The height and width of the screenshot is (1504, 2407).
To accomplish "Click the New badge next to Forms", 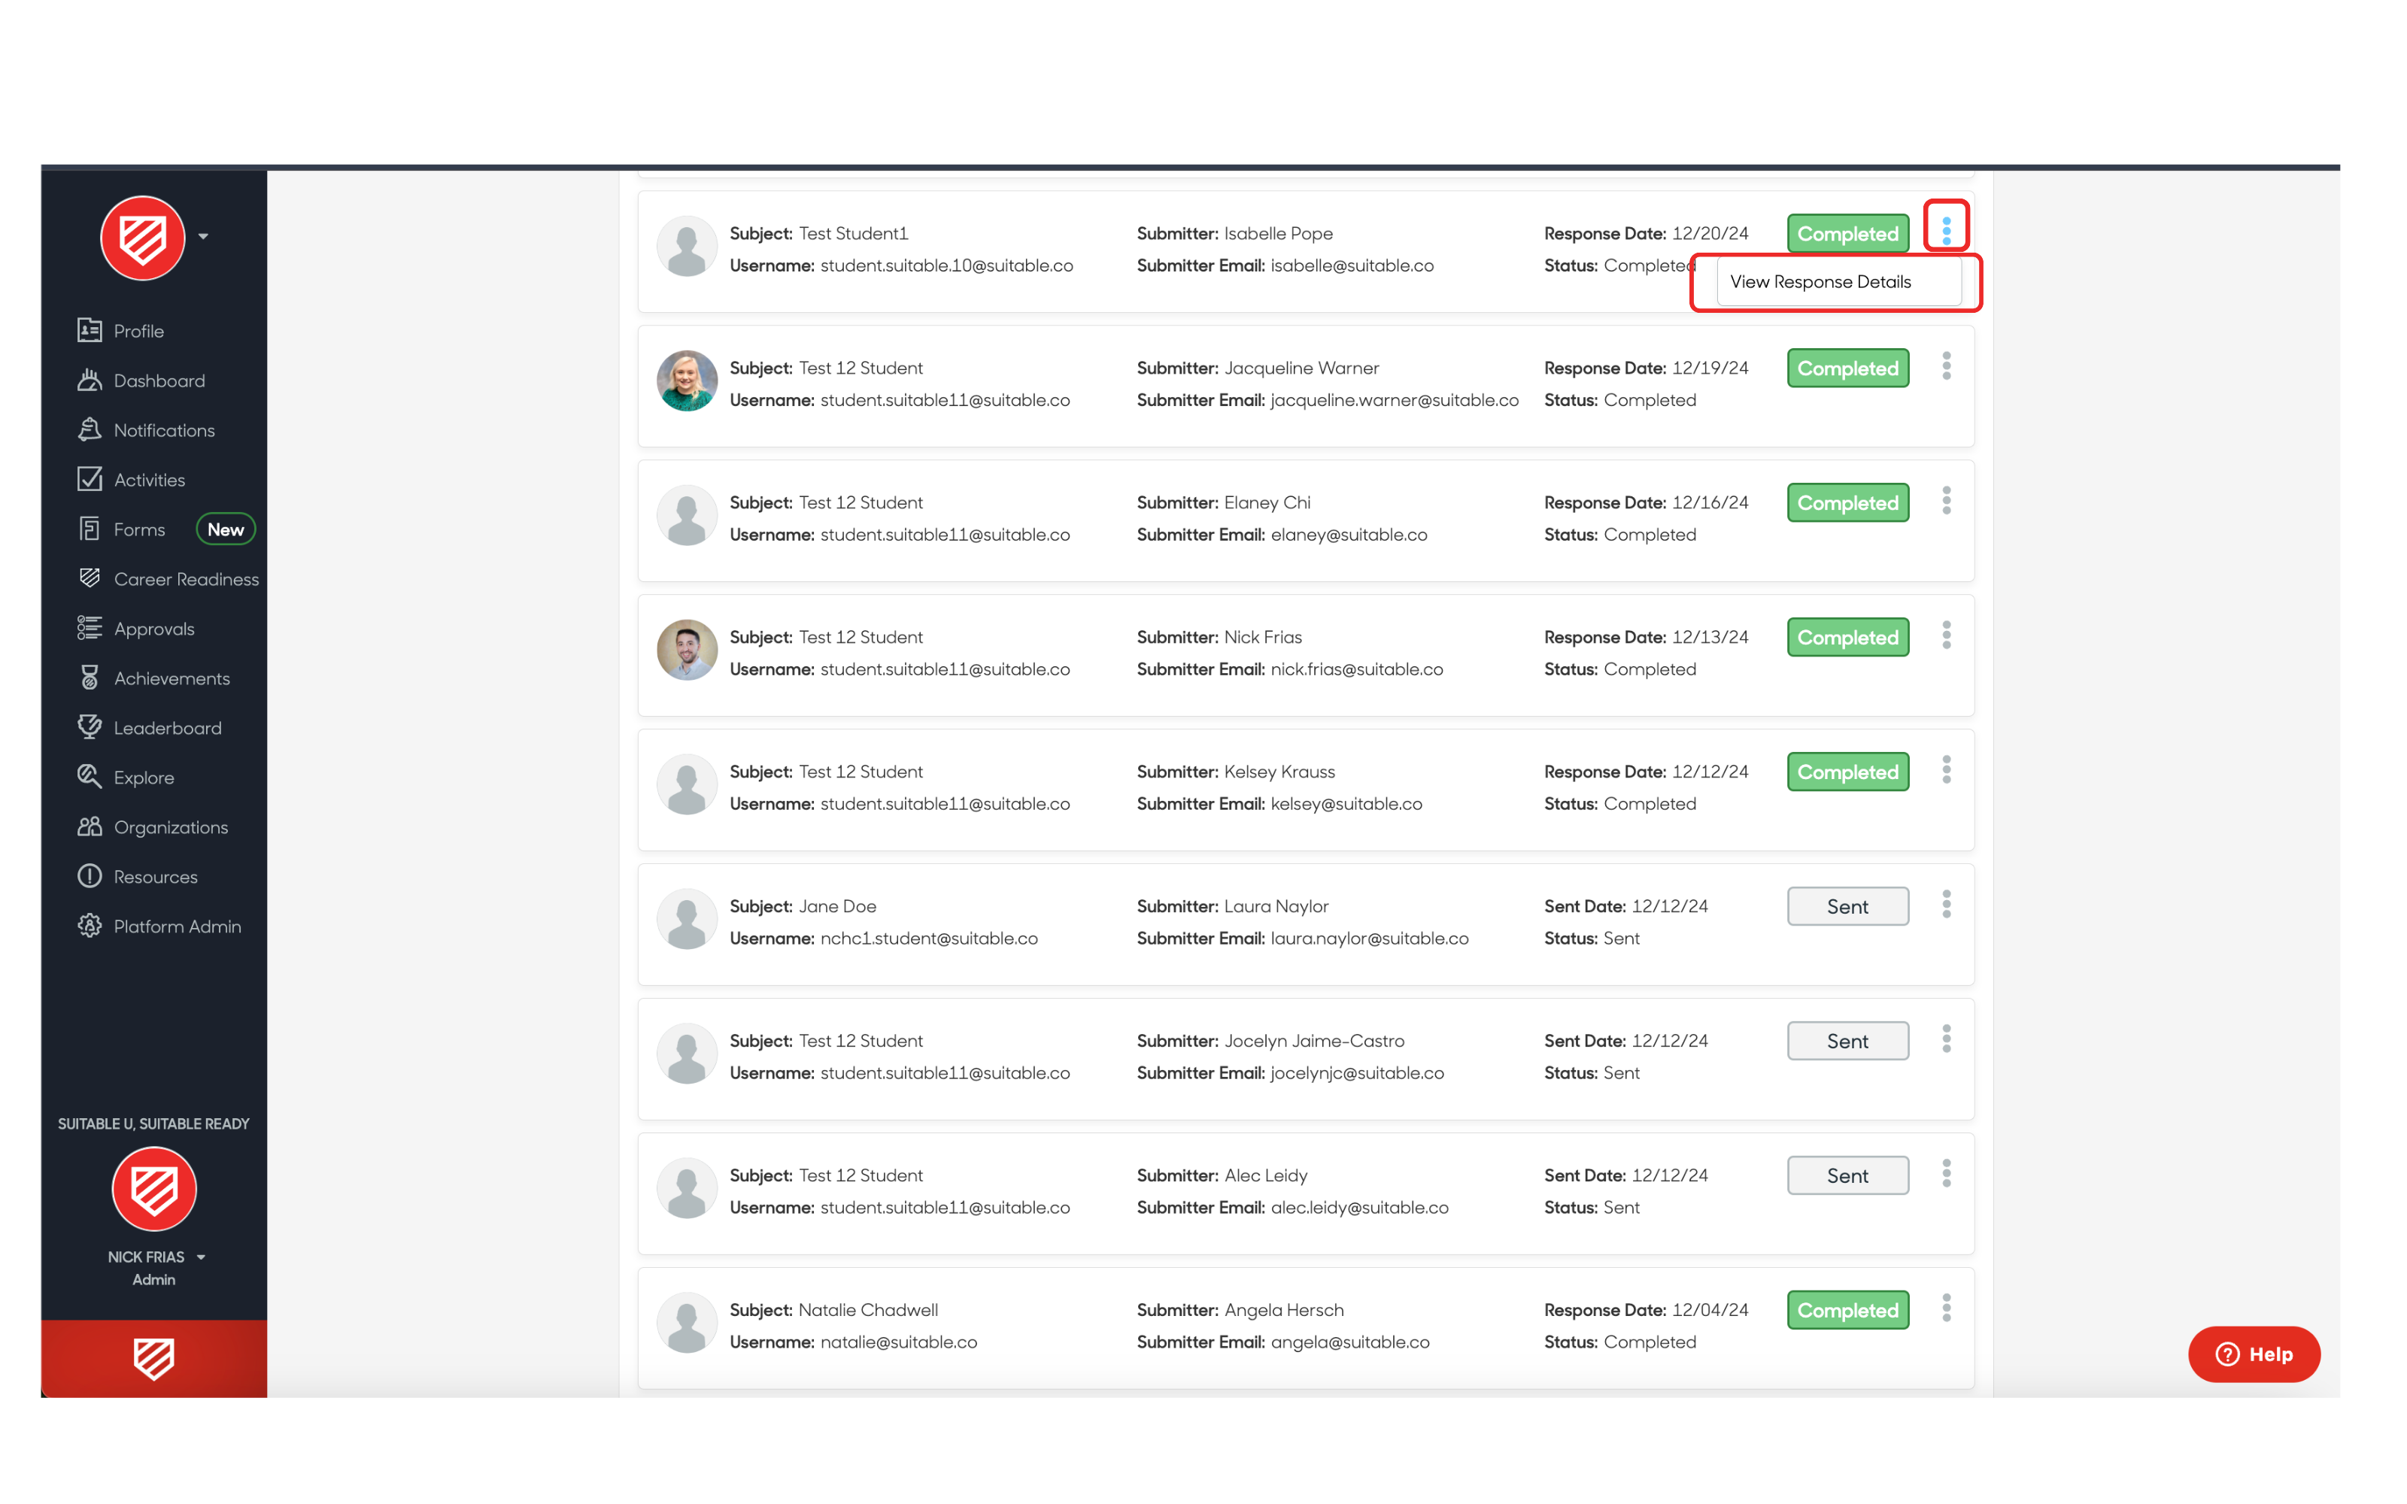I will (x=226, y=529).
